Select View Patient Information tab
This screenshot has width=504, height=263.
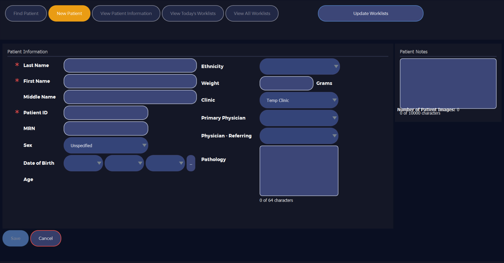126,14
